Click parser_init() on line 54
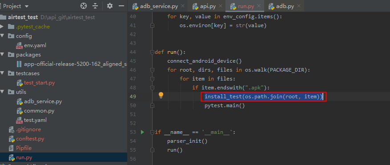 coord(187,141)
